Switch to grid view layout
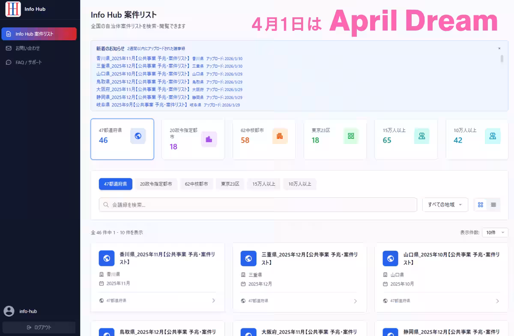The width and height of the screenshot is (514, 336). (x=481, y=205)
